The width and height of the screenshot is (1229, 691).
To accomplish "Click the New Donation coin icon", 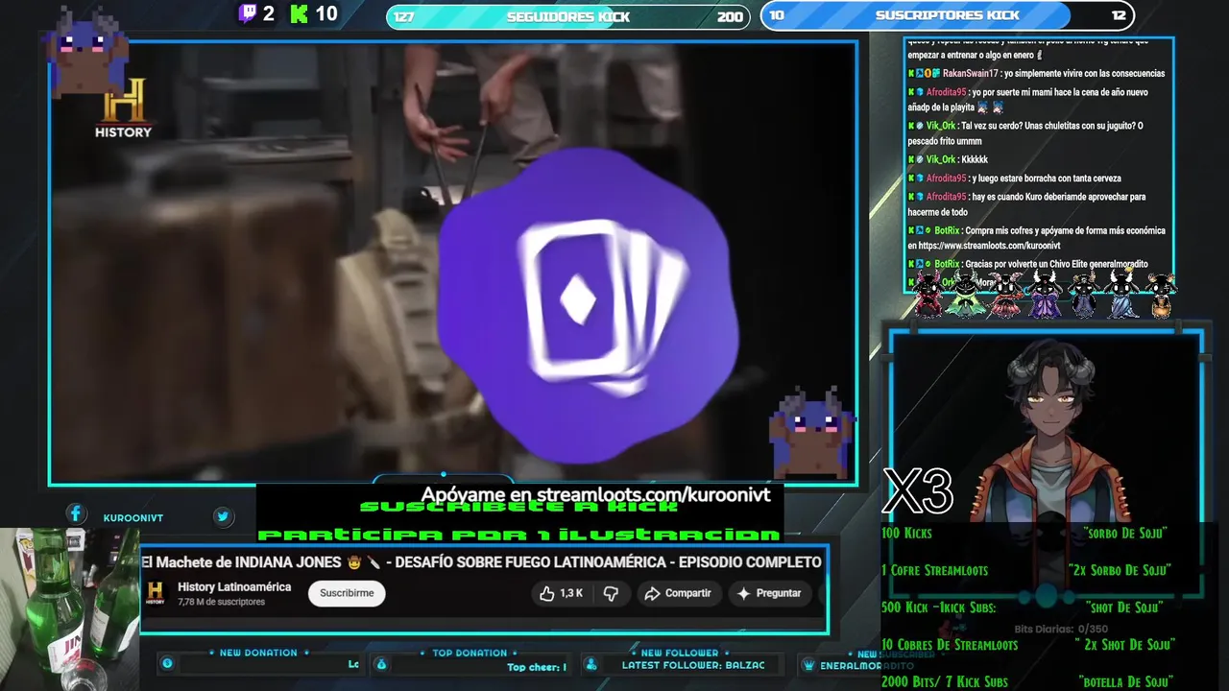I will click(167, 663).
